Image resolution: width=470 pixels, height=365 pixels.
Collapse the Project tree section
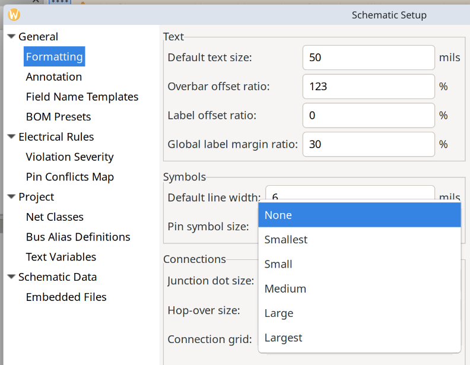click(x=11, y=197)
